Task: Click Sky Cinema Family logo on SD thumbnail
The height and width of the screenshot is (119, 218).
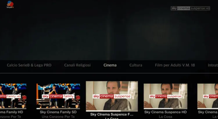Action: [58, 96]
